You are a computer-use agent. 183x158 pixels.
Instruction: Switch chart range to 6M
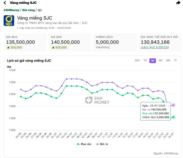(168, 60)
